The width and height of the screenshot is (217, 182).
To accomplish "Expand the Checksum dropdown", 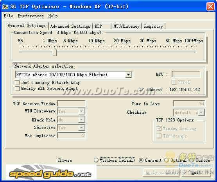I will (x=201, y=112).
